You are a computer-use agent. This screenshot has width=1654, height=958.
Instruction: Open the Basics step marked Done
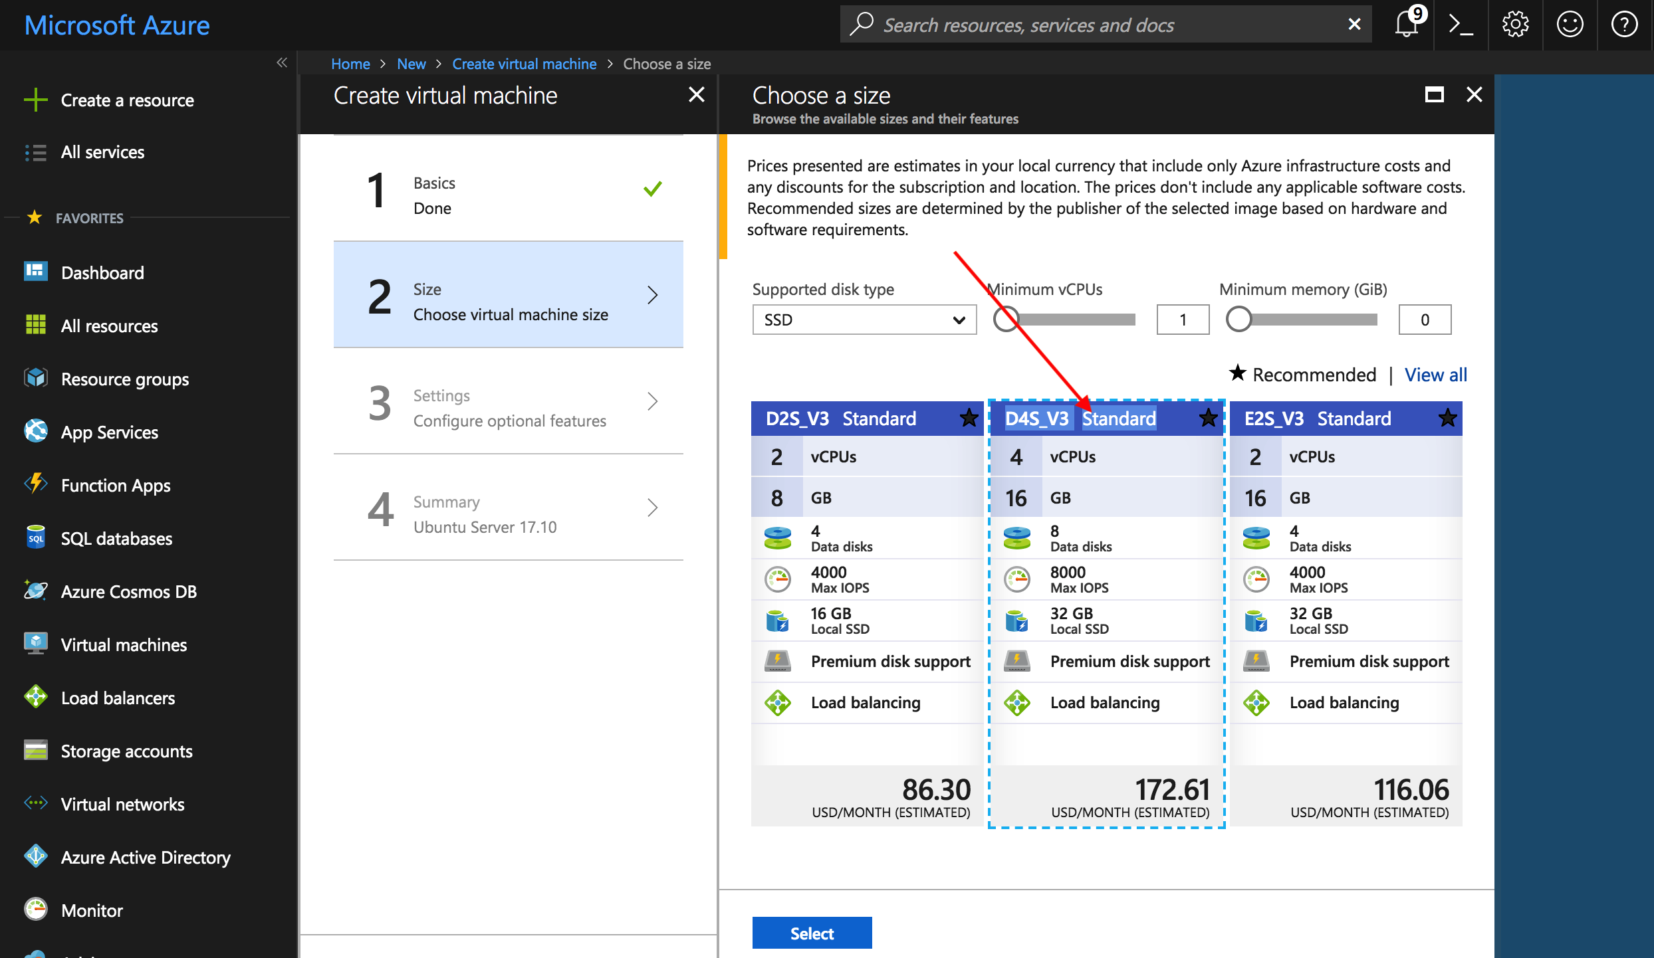509,189
